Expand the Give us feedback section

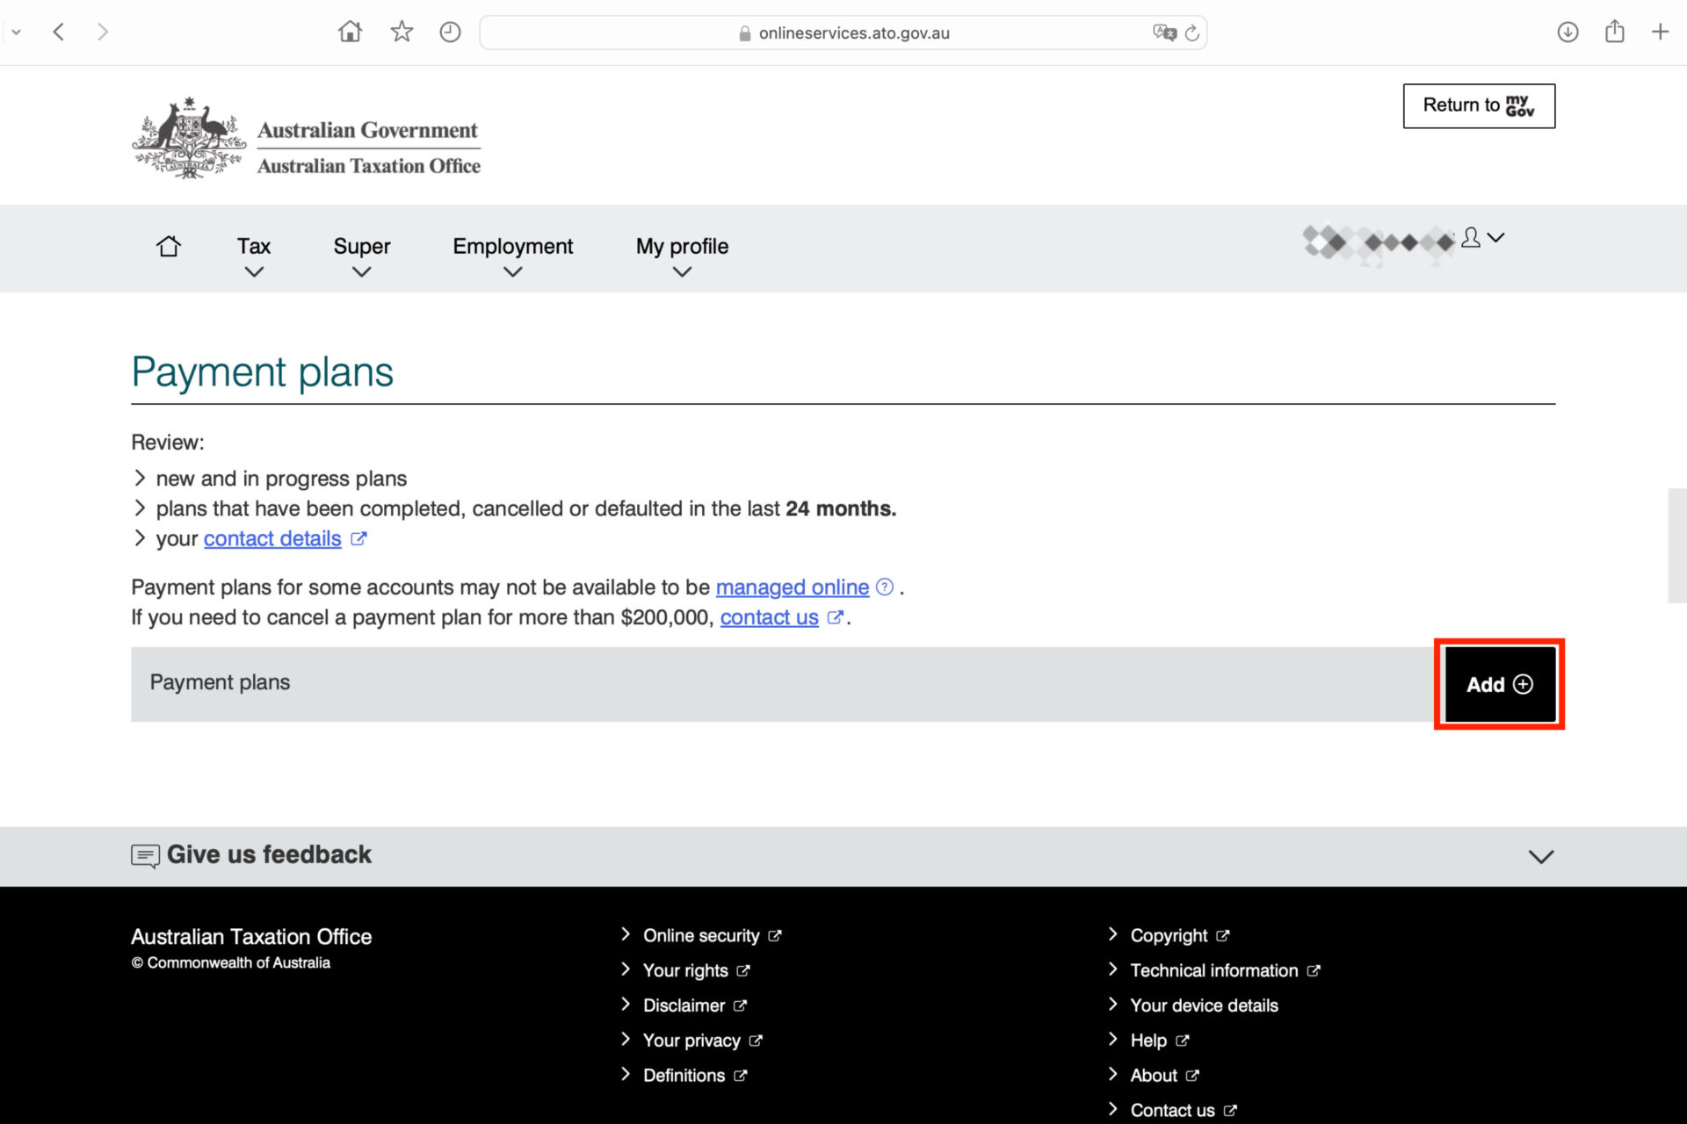pos(1540,856)
